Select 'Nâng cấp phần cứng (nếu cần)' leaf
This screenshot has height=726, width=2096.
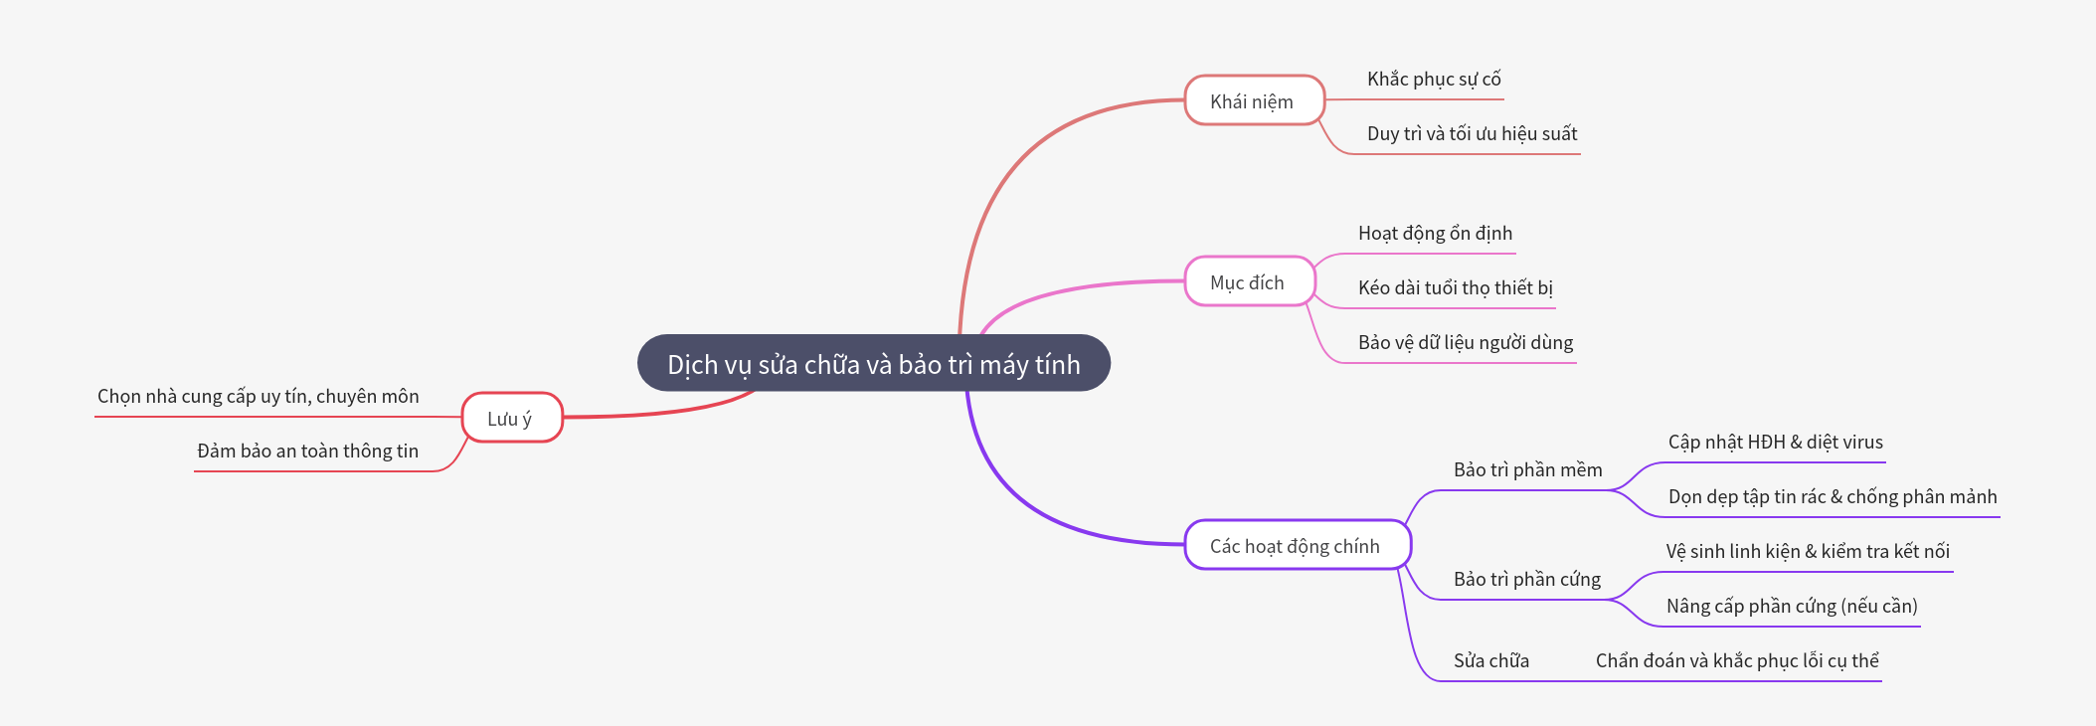click(x=1791, y=607)
